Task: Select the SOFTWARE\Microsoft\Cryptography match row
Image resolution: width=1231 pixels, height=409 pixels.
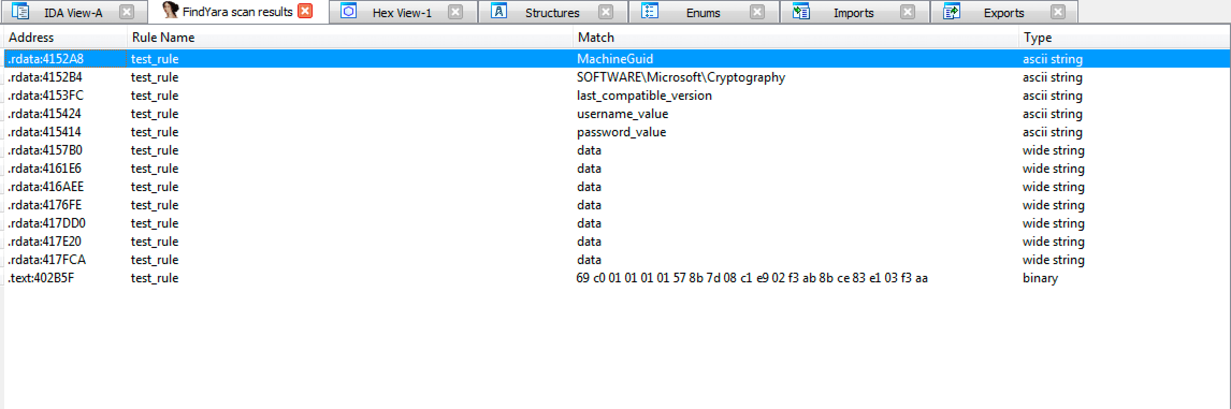Action: pos(680,77)
